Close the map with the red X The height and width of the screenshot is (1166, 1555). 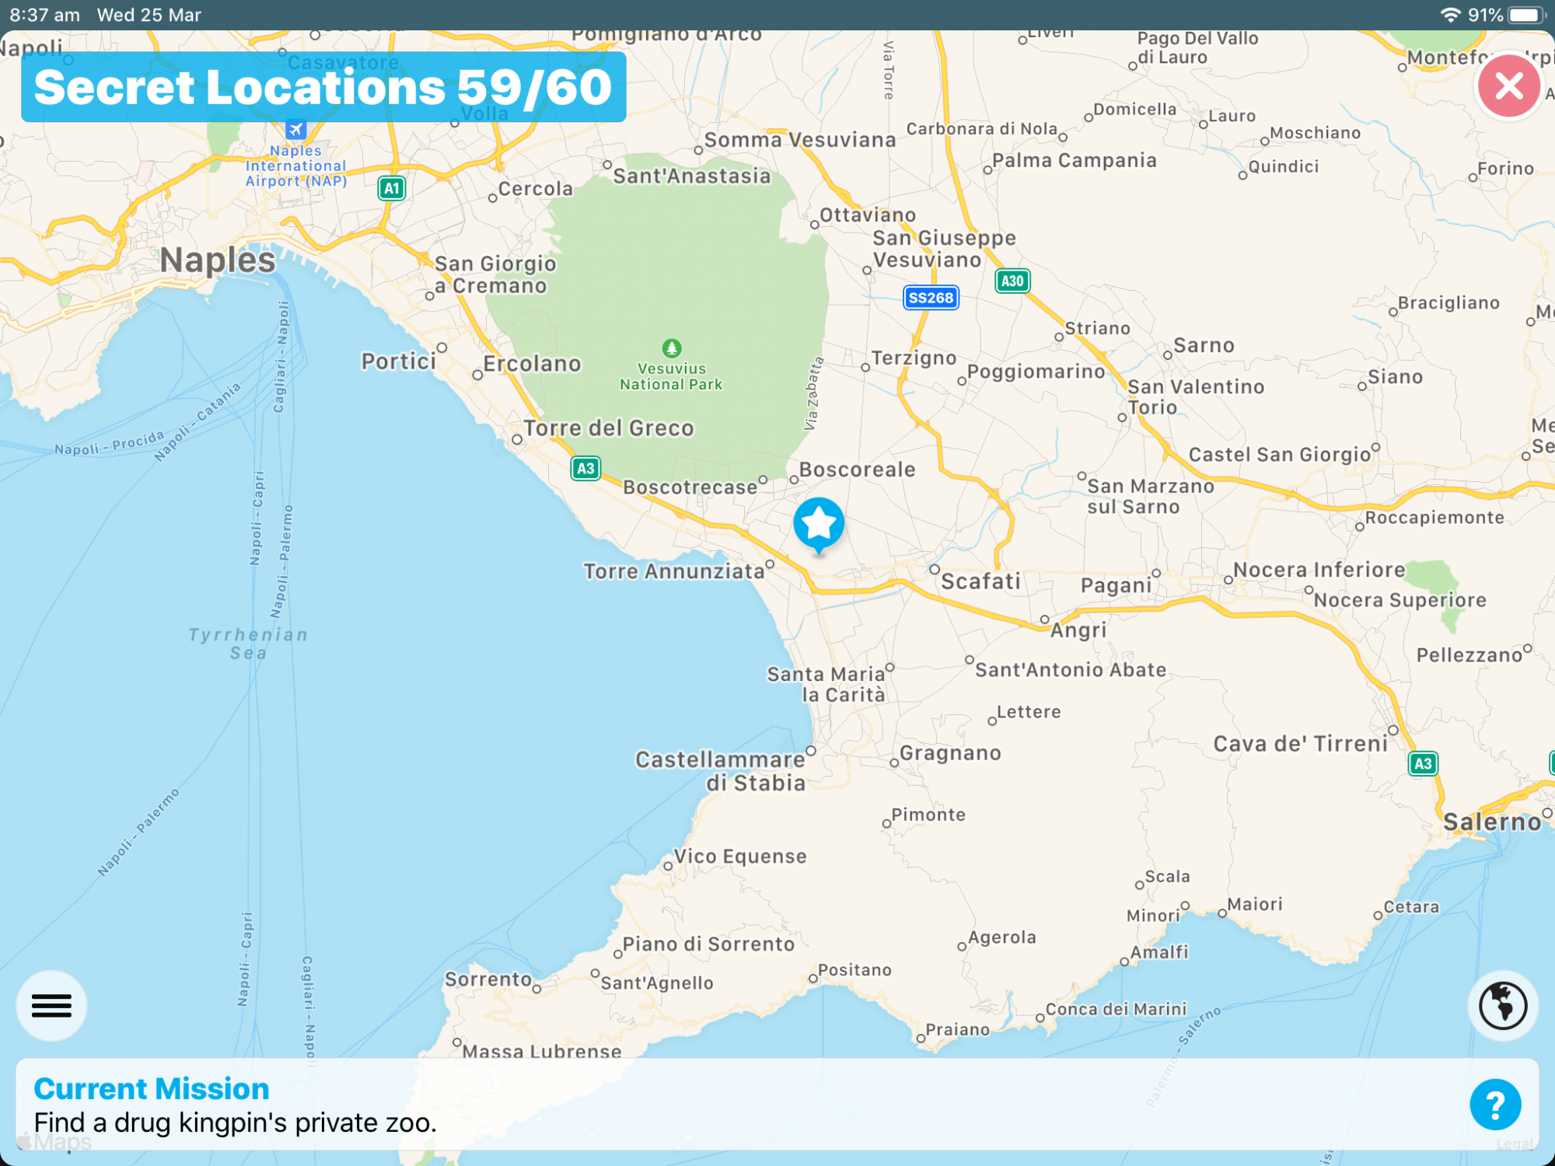coord(1508,86)
